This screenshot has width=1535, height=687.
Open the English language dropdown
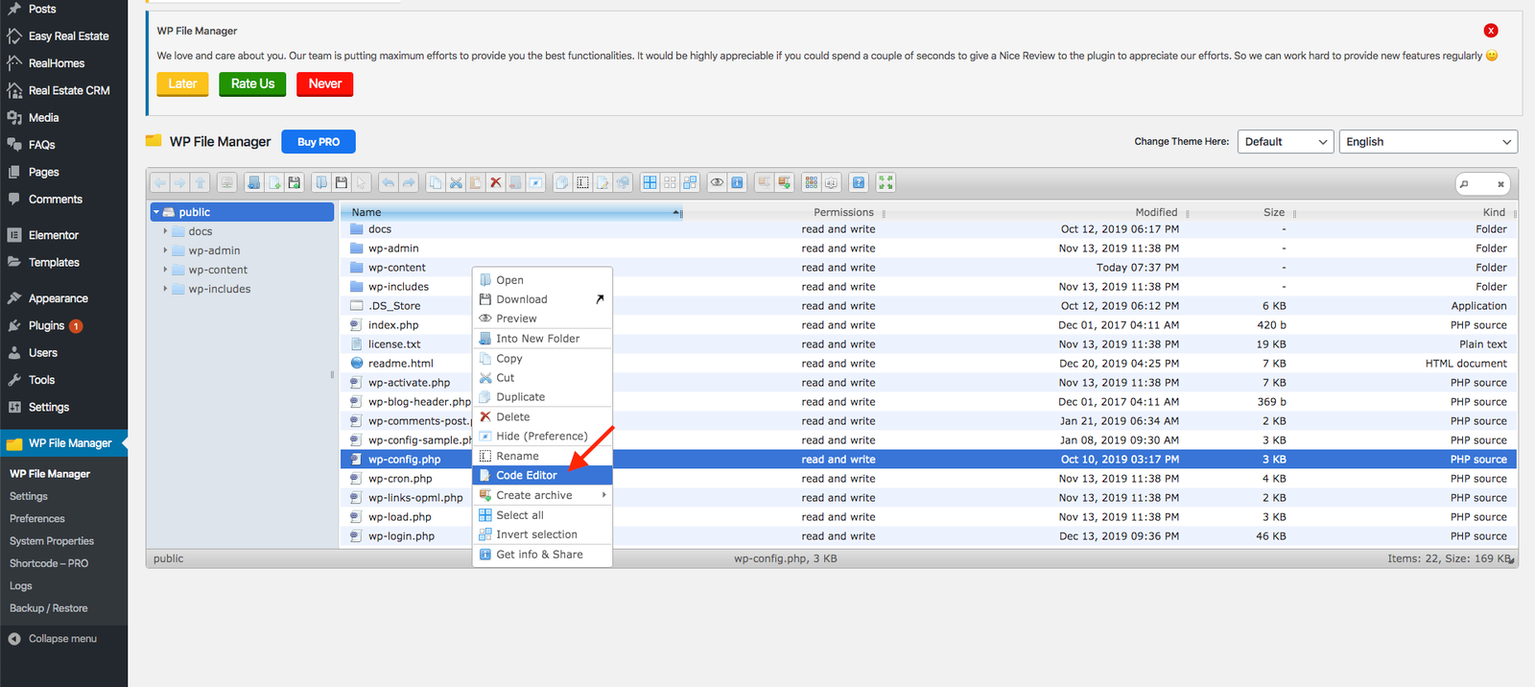[1429, 142]
